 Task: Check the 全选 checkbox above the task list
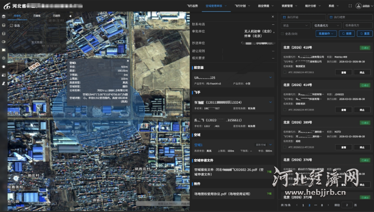click(x=283, y=34)
